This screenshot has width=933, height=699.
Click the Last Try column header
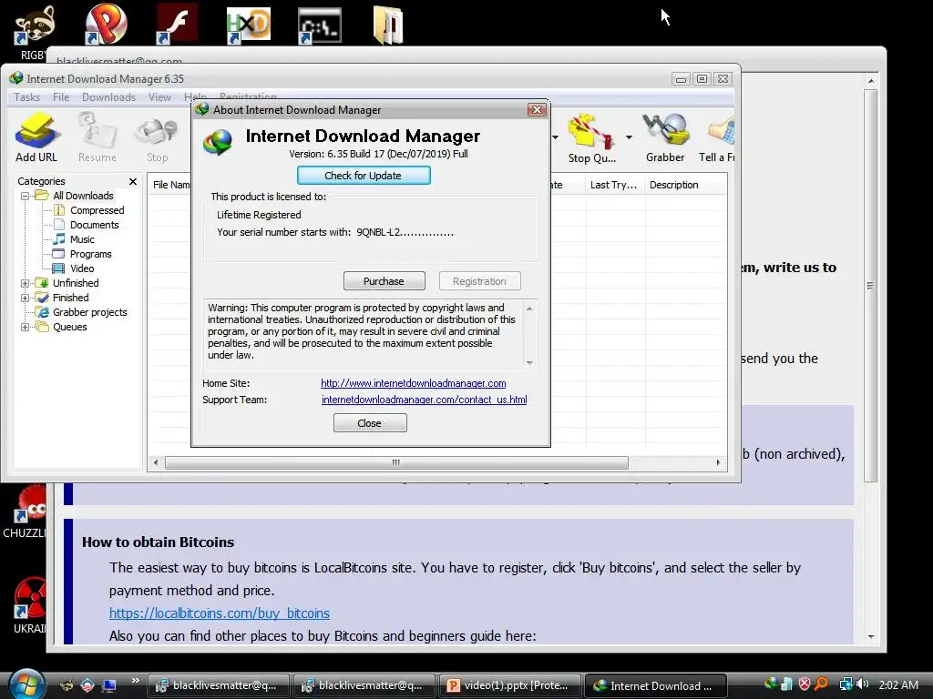pyautogui.click(x=613, y=185)
